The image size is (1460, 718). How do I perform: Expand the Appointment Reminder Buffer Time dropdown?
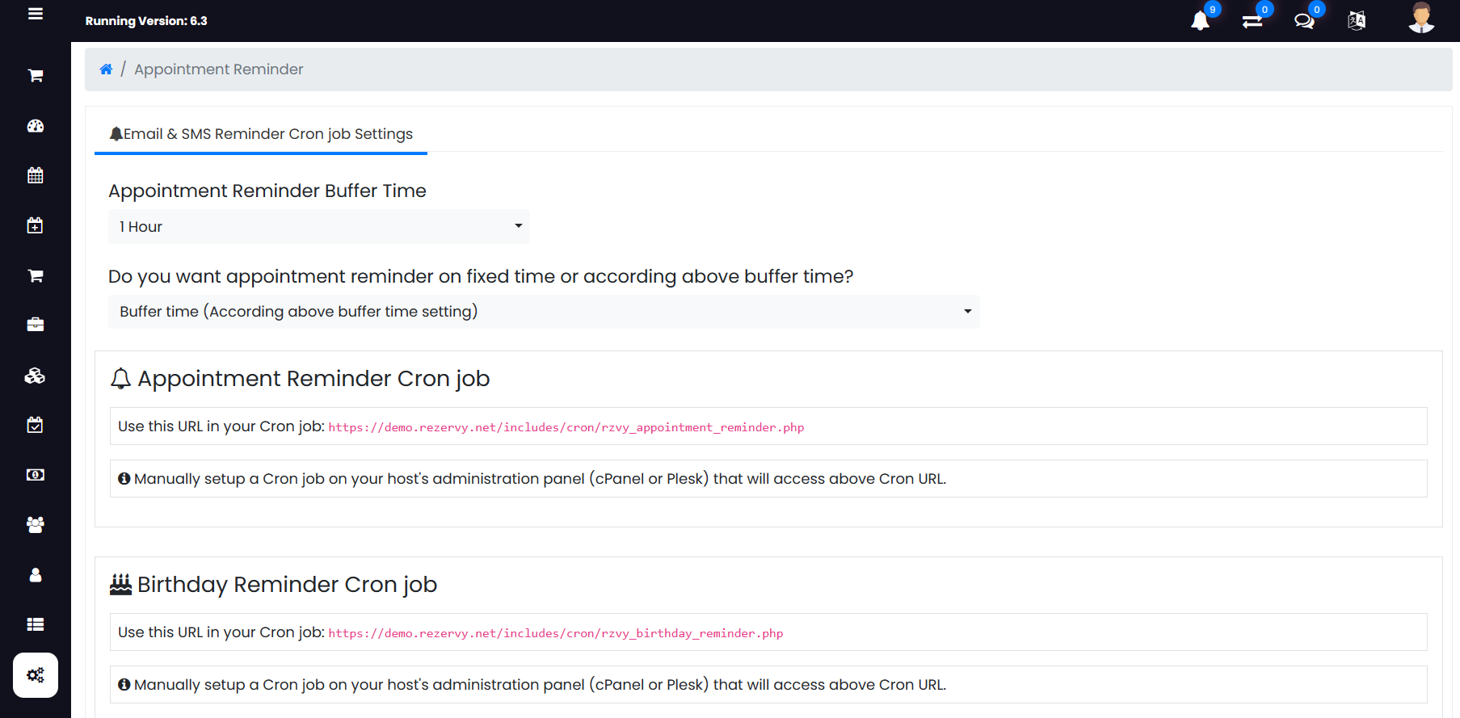(x=318, y=227)
